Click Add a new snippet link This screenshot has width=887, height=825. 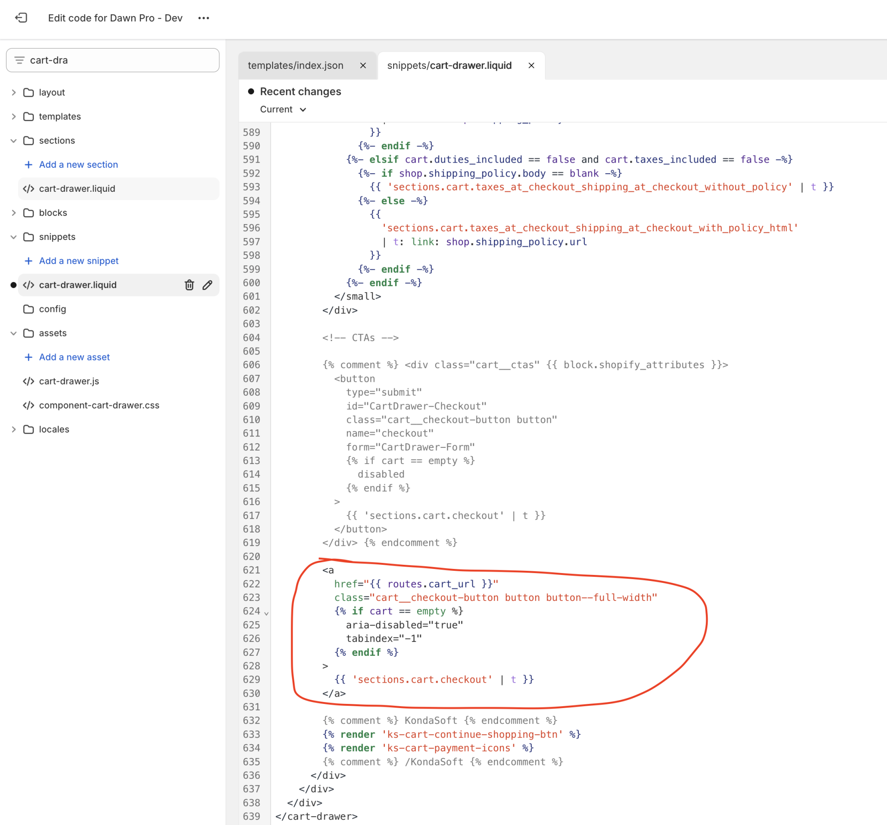click(79, 261)
